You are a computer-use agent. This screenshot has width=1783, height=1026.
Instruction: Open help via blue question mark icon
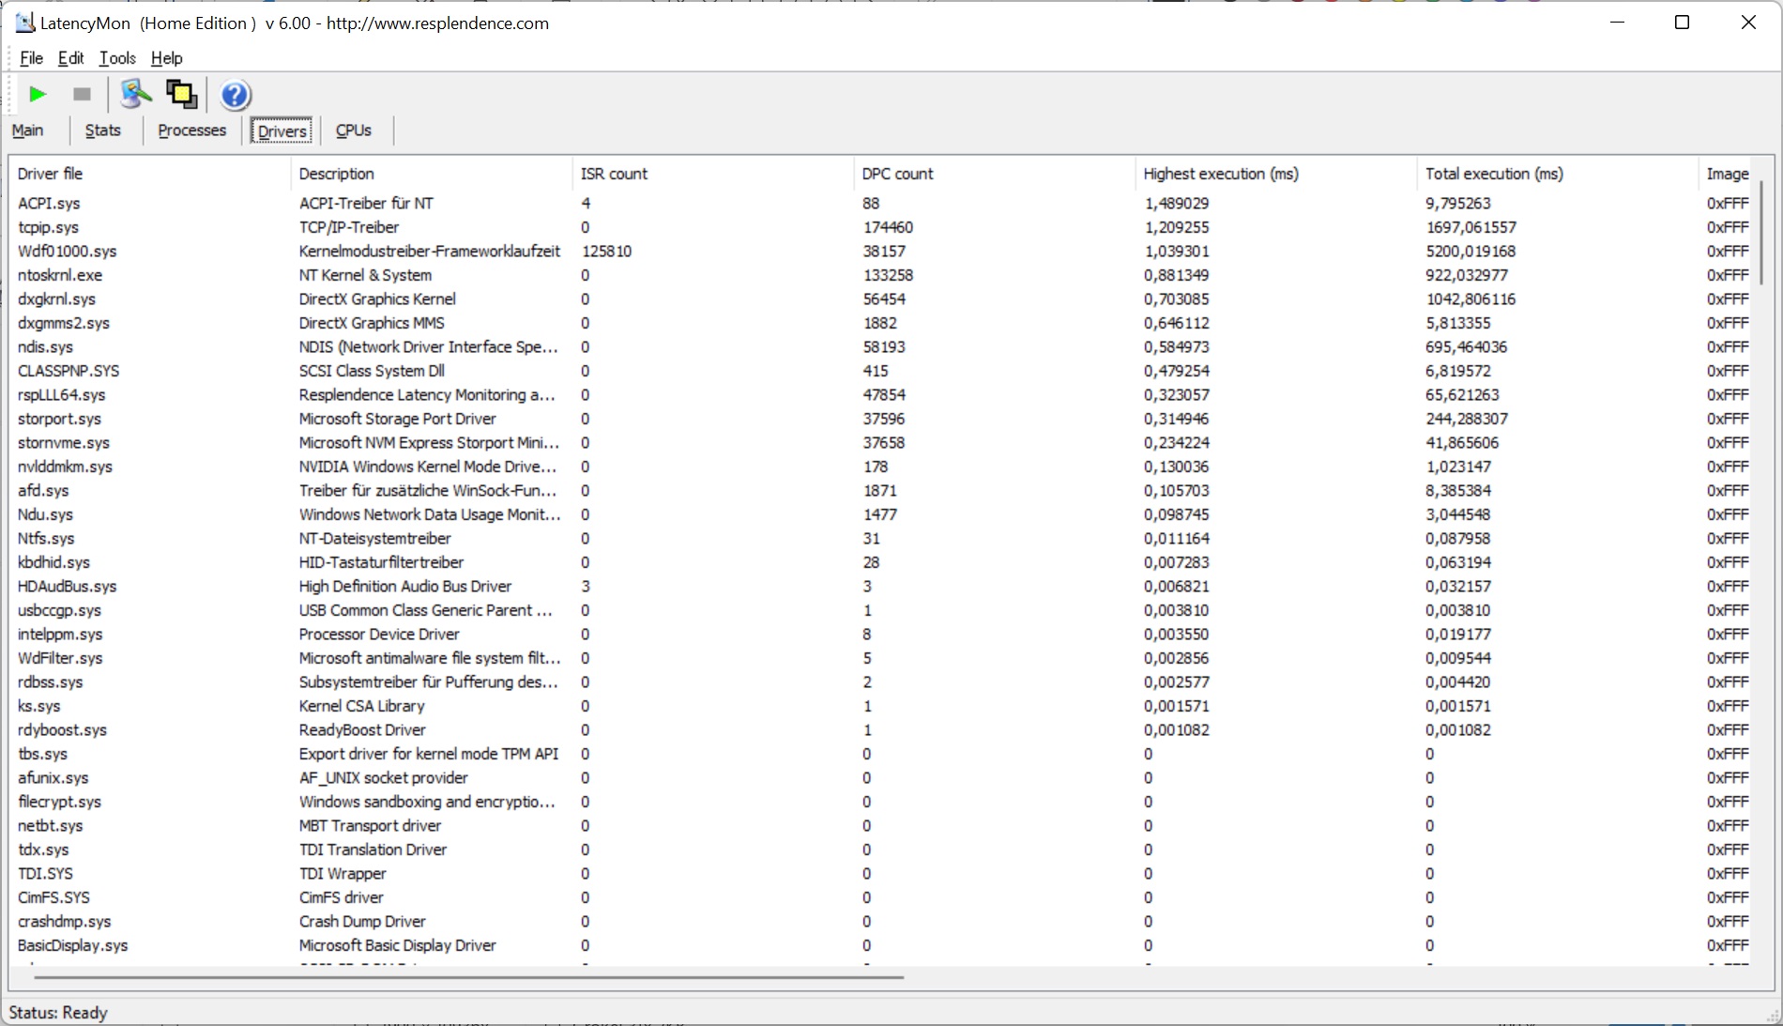click(x=235, y=95)
